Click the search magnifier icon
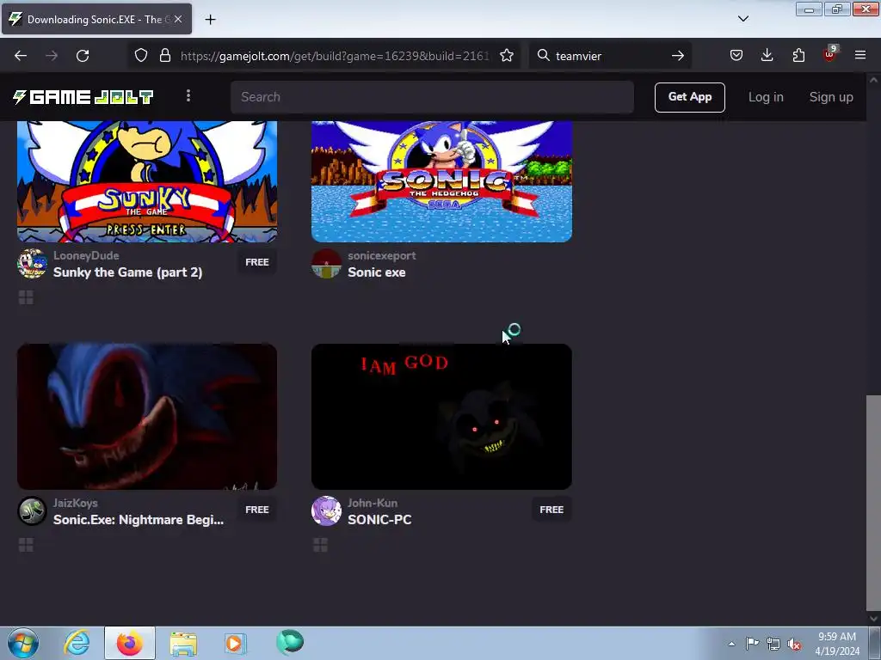Screen dimensions: 881x660 click(x=544, y=55)
